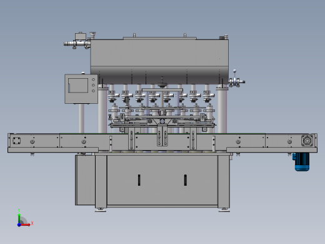
Task: Select the left leveling foot under the base
Action: [101, 210]
